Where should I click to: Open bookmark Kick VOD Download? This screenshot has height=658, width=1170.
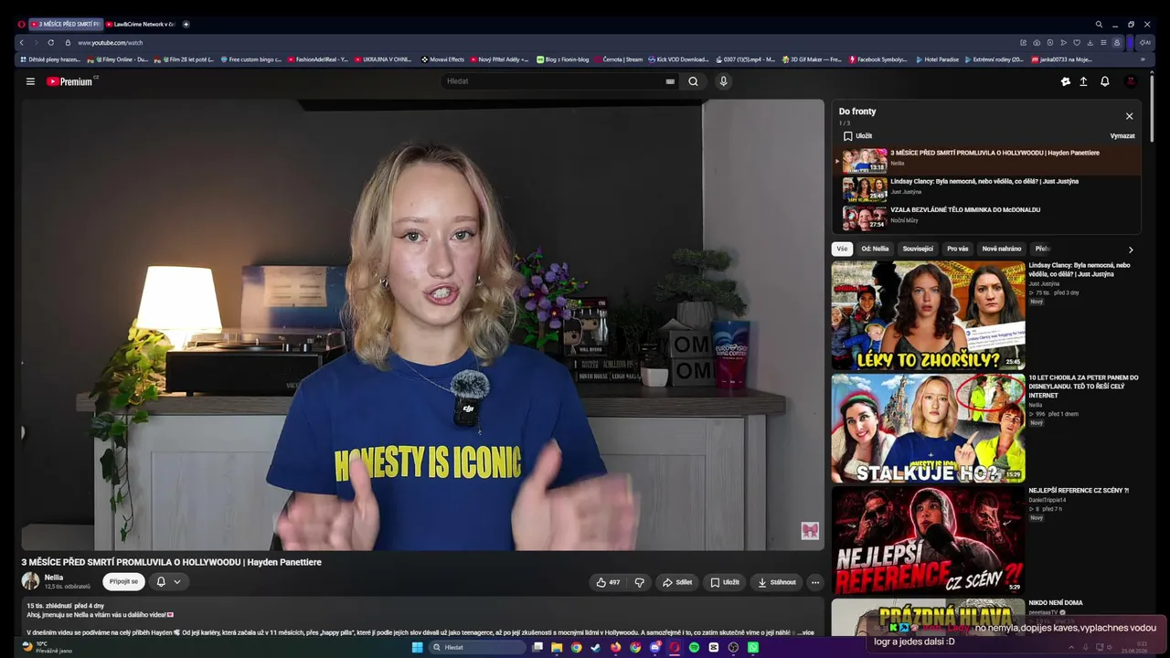pyautogui.click(x=677, y=59)
